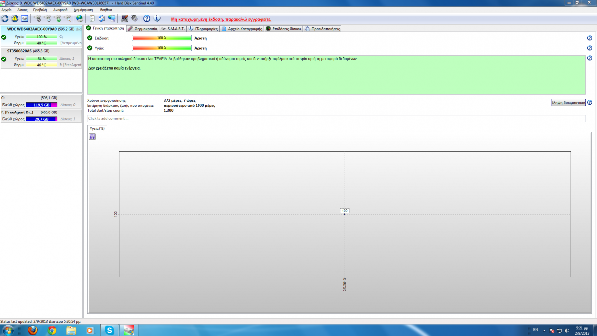Click the globe web toolbar icon
Viewport: 597px width, 336px height.
tap(80, 18)
